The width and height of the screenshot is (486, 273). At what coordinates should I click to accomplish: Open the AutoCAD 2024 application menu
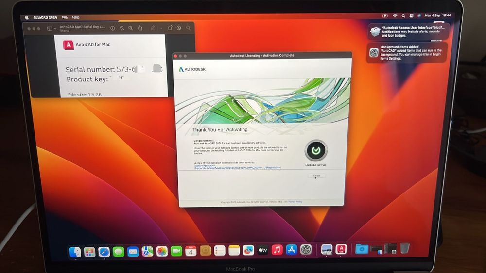[45, 17]
